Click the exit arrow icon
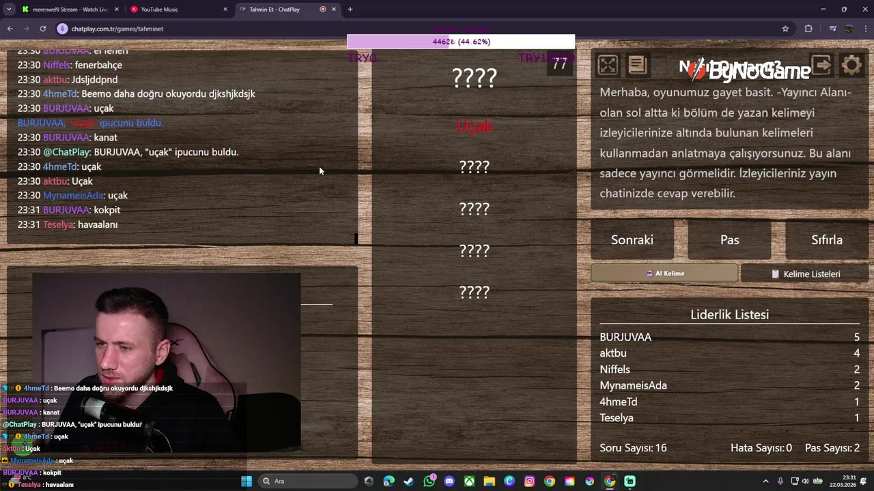The image size is (874, 491). [x=821, y=65]
